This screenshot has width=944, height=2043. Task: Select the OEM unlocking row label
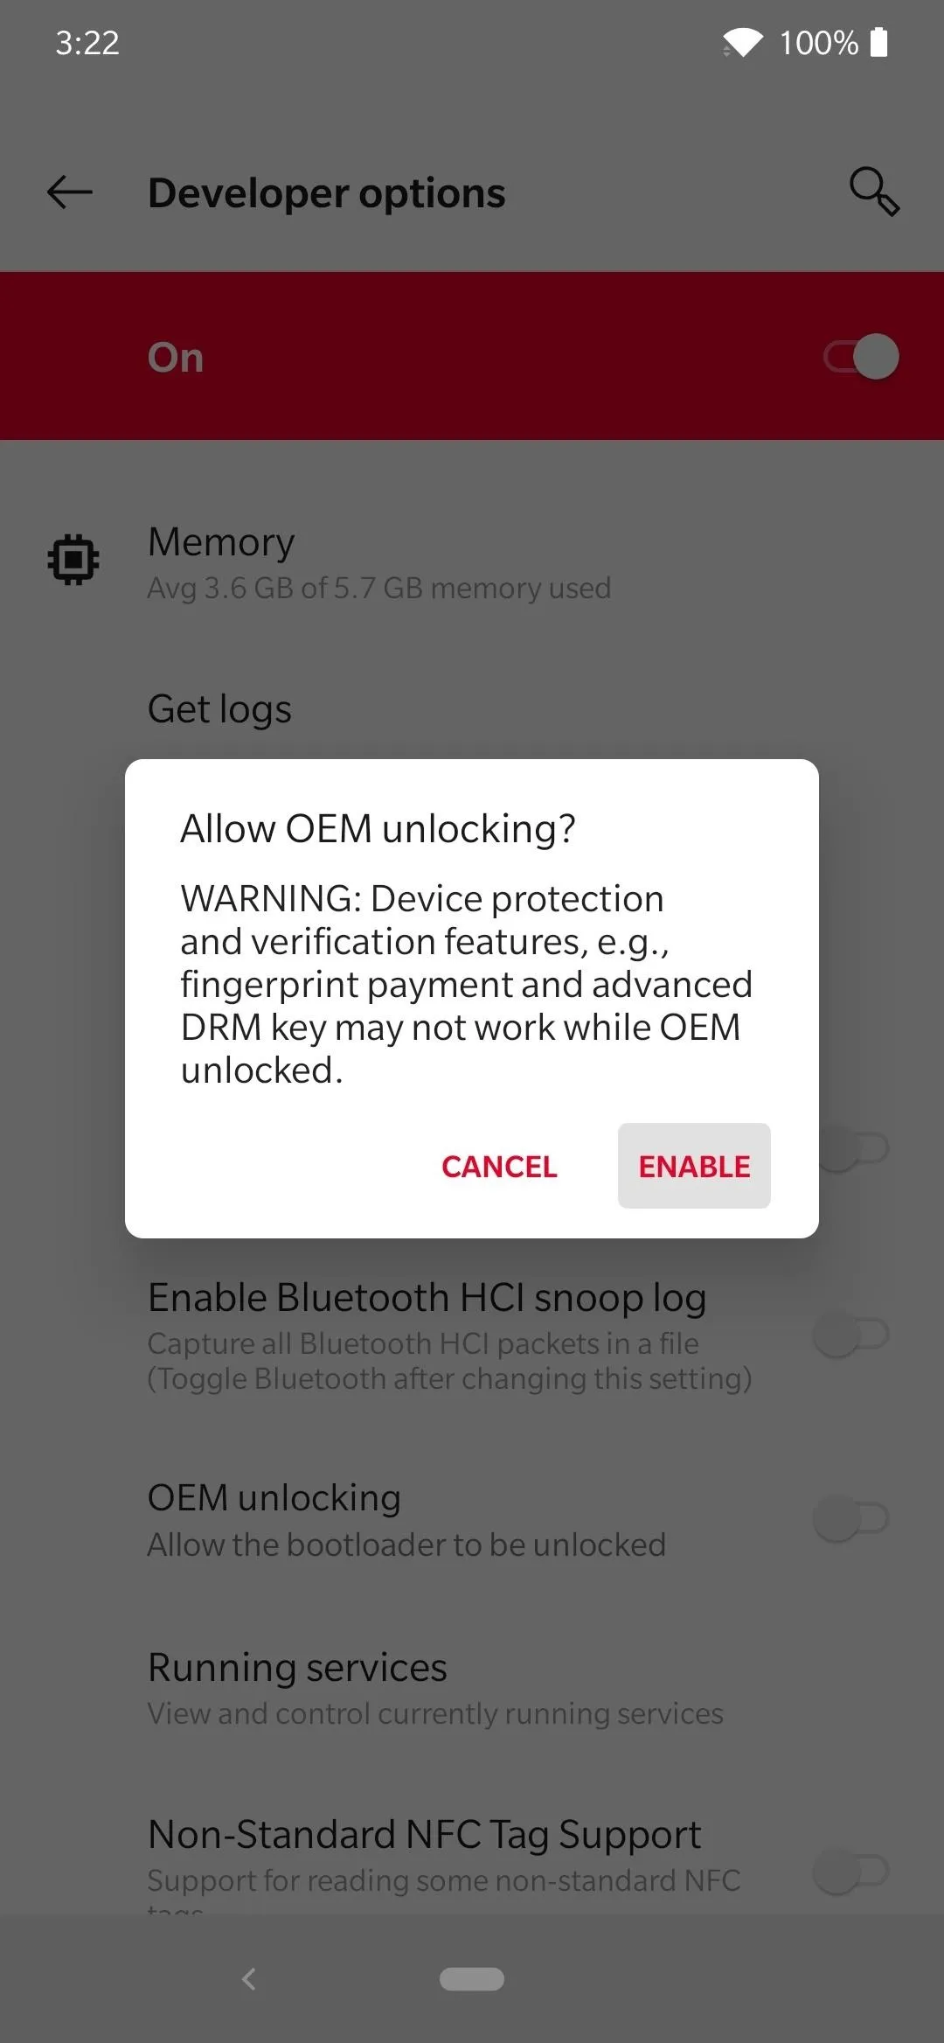274,1497
